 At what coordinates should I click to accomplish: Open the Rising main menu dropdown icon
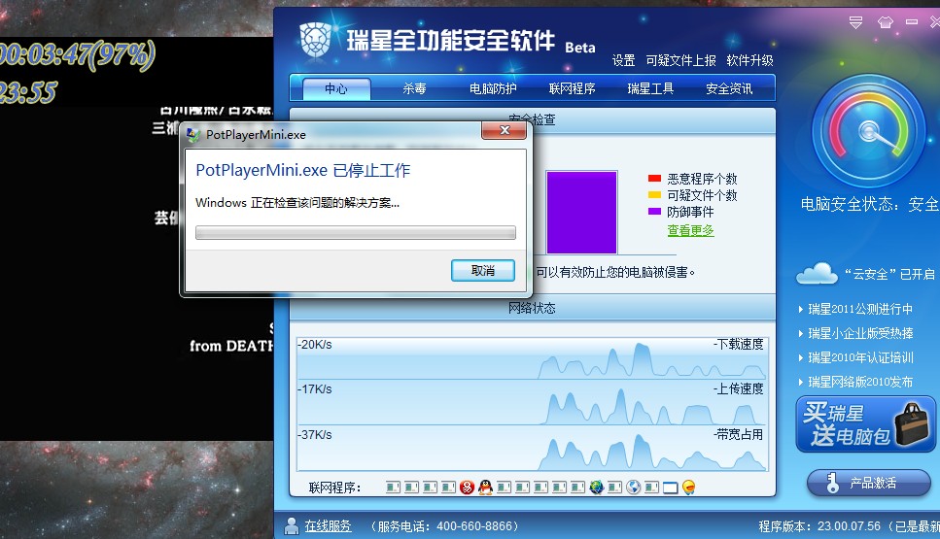tap(856, 22)
